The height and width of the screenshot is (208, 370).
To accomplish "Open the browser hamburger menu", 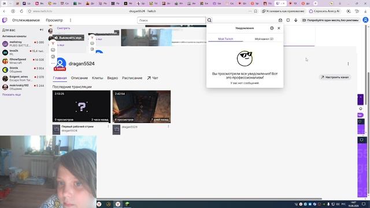I will pyautogui.click(x=340, y=3).
